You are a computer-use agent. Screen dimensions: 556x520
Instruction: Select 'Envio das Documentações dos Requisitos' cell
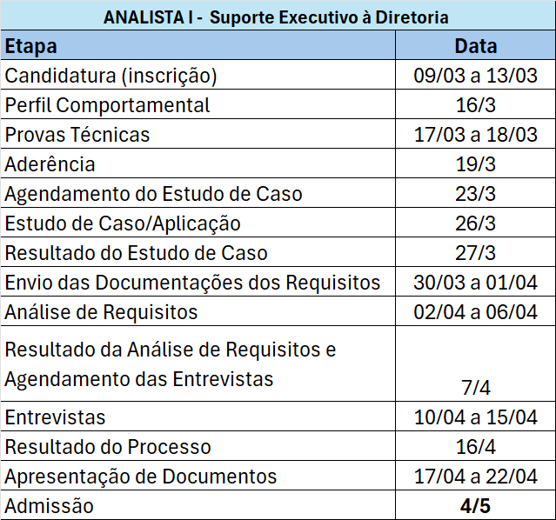pos(193,283)
